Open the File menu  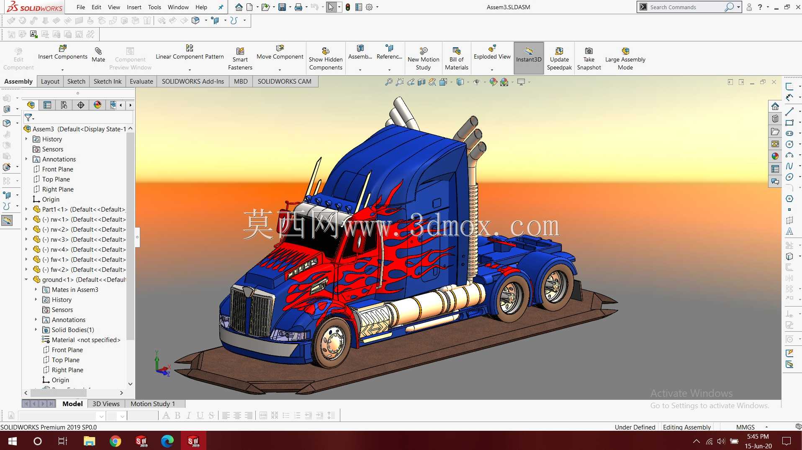tap(81, 7)
